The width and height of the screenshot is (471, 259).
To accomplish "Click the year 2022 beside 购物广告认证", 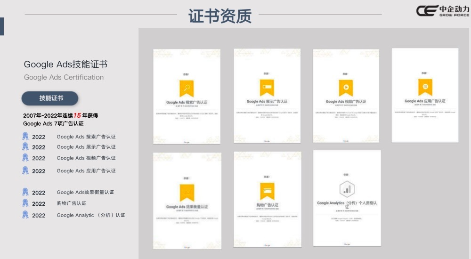I will (x=39, y=204).
